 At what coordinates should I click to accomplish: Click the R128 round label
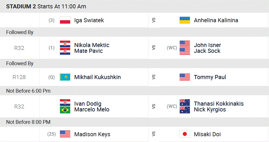coord(19,77)
